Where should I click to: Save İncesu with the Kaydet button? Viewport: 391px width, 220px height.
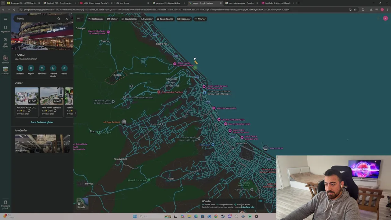tap(31, 70)
